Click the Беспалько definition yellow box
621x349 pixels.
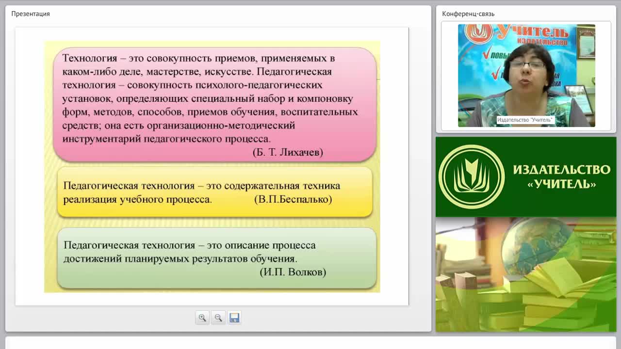click(x=214, y=192)
